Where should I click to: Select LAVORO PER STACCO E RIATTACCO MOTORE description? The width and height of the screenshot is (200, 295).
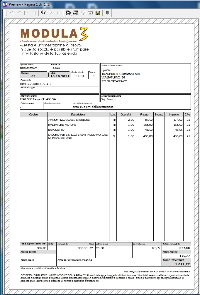tap(78, 136)
